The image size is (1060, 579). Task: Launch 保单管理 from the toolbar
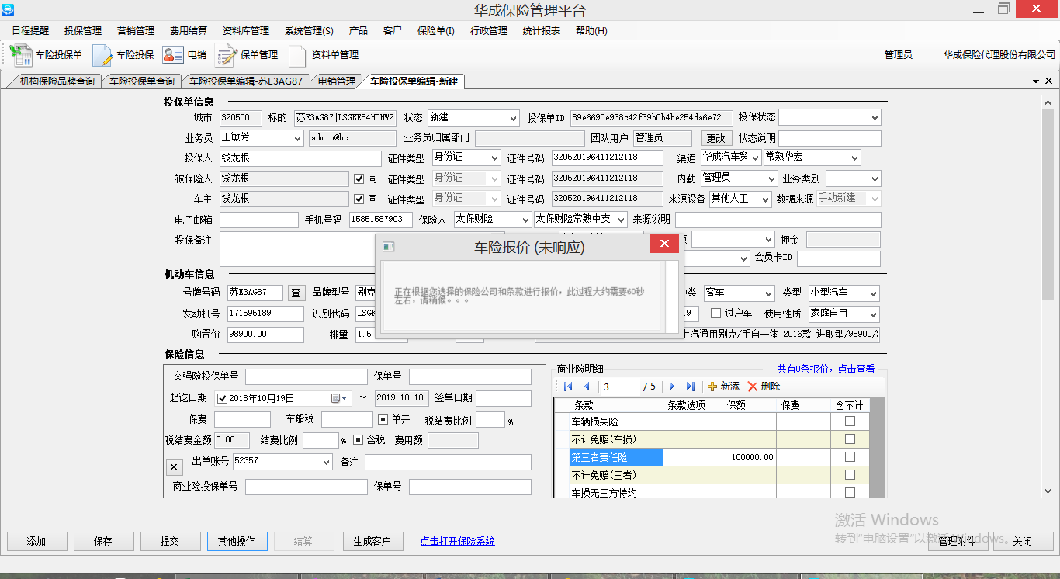(x=247, y=55)
